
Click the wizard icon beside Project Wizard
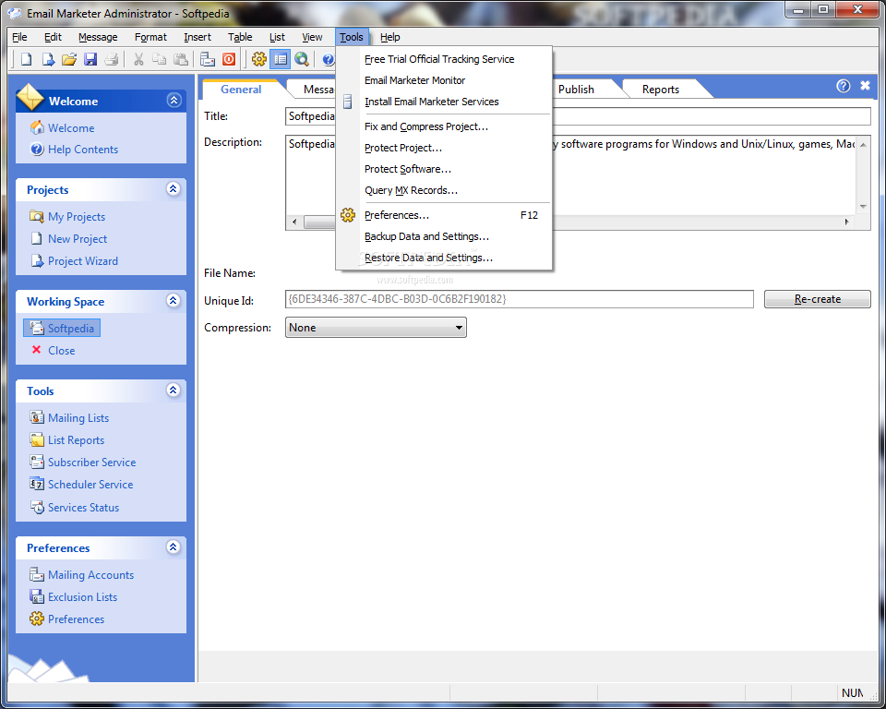[x=37, y=260]
